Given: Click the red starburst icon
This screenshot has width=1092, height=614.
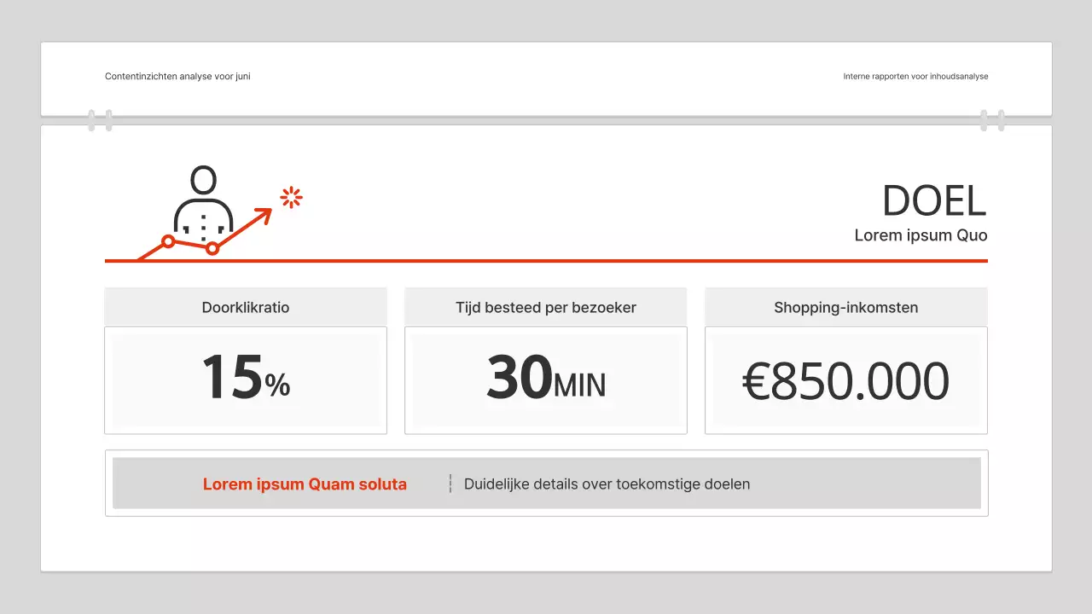Looking at the screenshot, I should [292, 197].
